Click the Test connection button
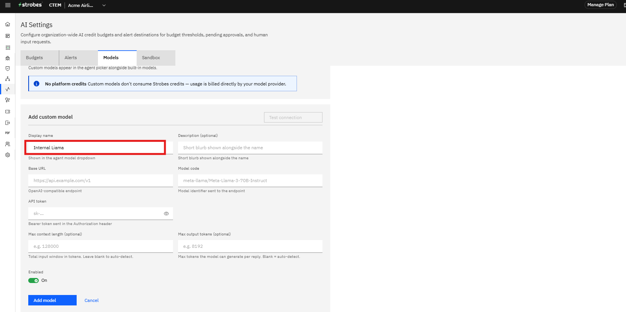Viewport: 626px width, 312px height. (293, 118)
